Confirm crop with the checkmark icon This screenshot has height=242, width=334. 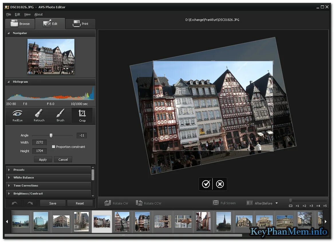[x=206, y=184]
